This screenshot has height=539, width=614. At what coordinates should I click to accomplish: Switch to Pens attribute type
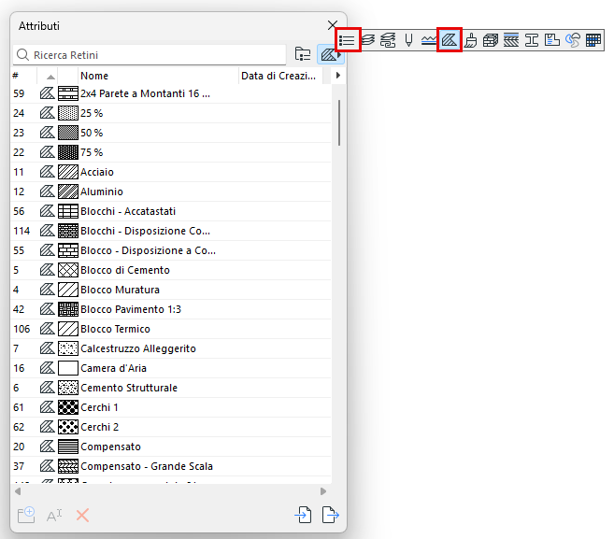408,40
